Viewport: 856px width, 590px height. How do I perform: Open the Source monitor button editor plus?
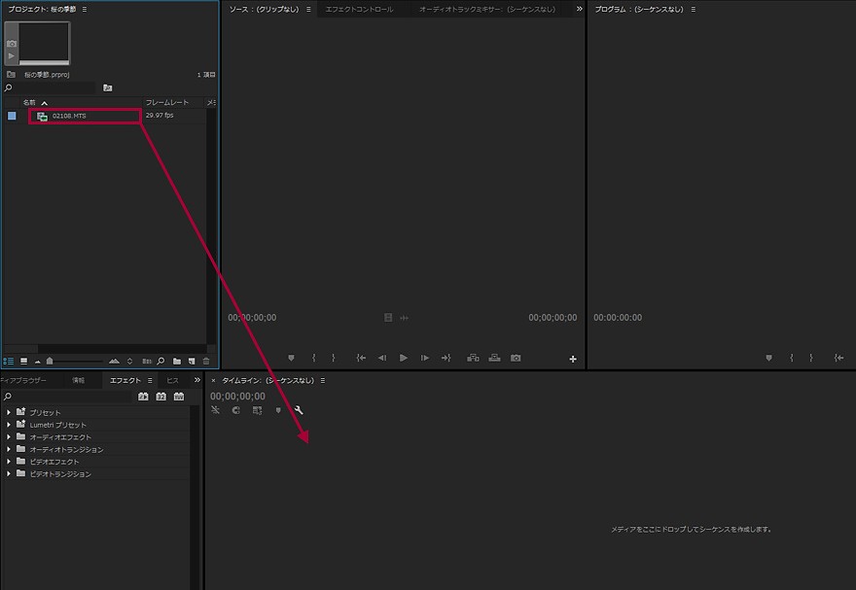[x=573, y=359]
